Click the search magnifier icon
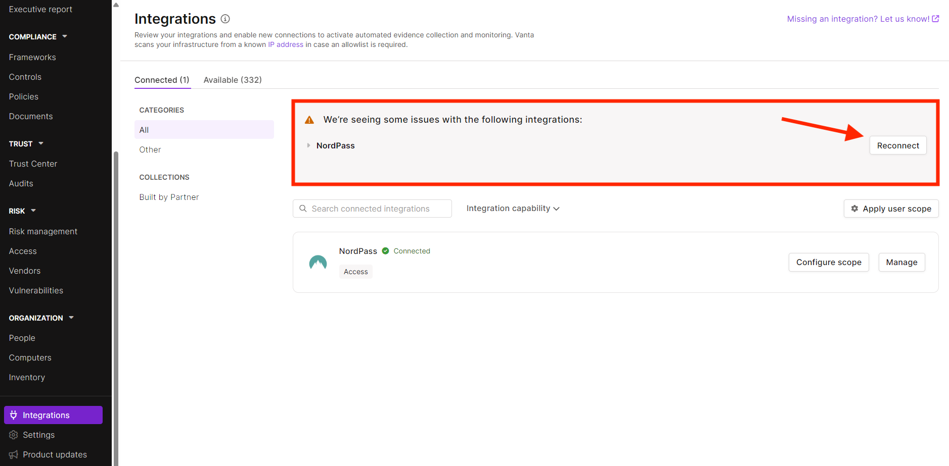Image resolution: width=949 pixels, height=466 pixels. pyautogui.click(x=303, y=209)
